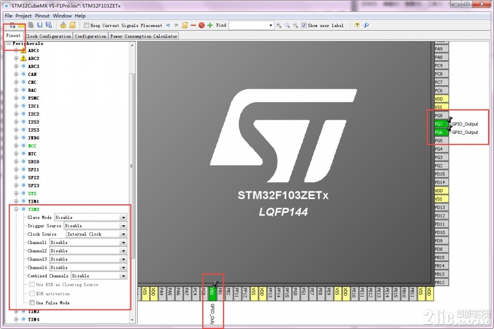The height and width of the screenshot is (329, 494).
Task: Click the middle magnifier zoom icon
Action: click(287, 25)
